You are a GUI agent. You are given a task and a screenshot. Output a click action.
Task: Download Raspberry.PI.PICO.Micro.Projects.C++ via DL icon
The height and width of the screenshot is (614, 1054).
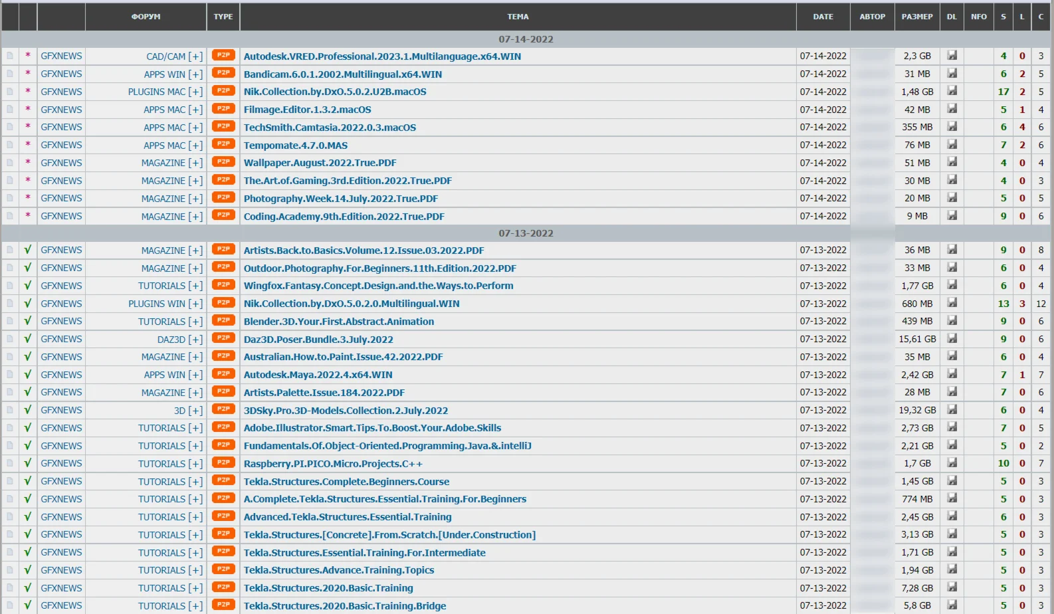tap(952, 463)
